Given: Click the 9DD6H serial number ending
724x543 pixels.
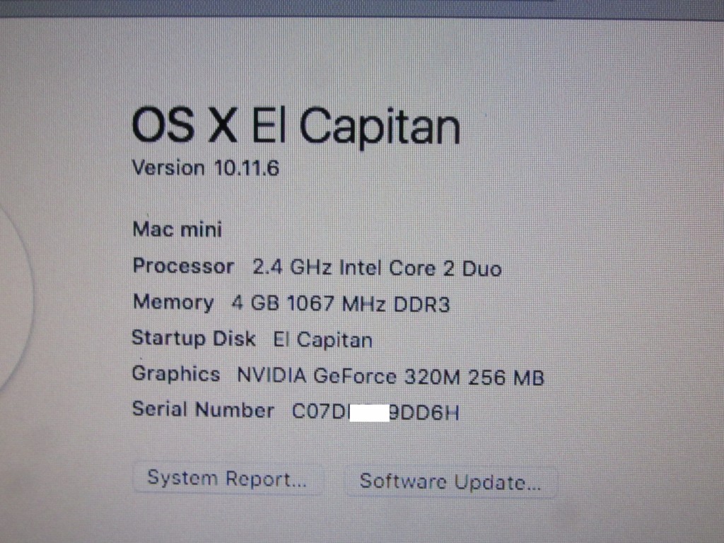Looking at the screenshot, I should tap(424, 412).
